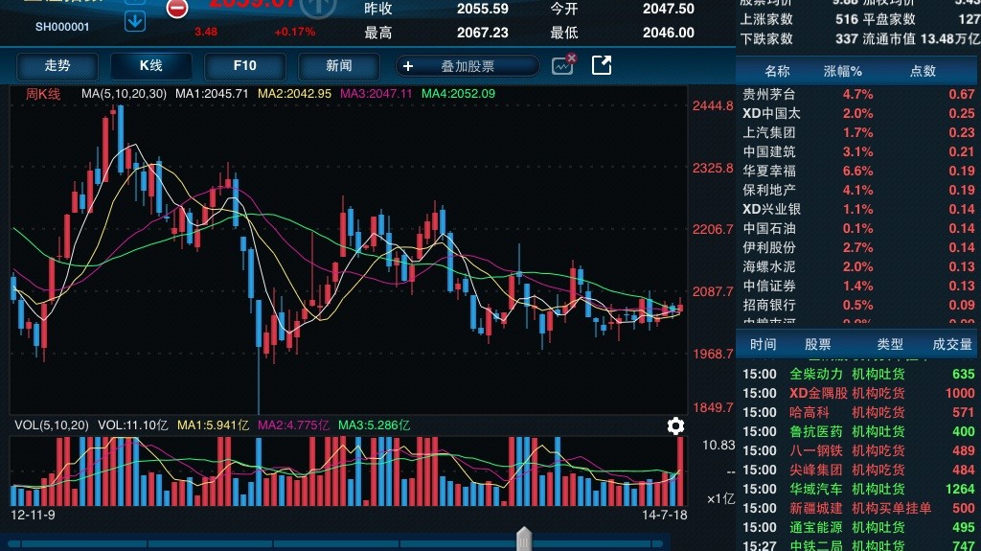The width and height of the screenshot is (981, 551).
Task: Click the timeline slider handle below the chart
Action: tap(523, 539)
